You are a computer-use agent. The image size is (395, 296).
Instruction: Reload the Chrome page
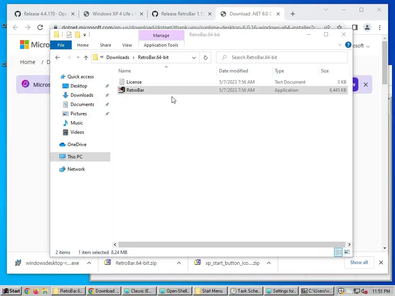pos(40,27)
